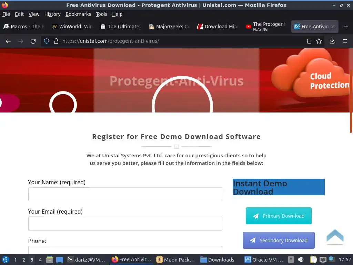Image resolution: width=353 pixels, height=265 pixels.
Task: Click the removable media eject tray icon
Action: [x=291, y=259]
